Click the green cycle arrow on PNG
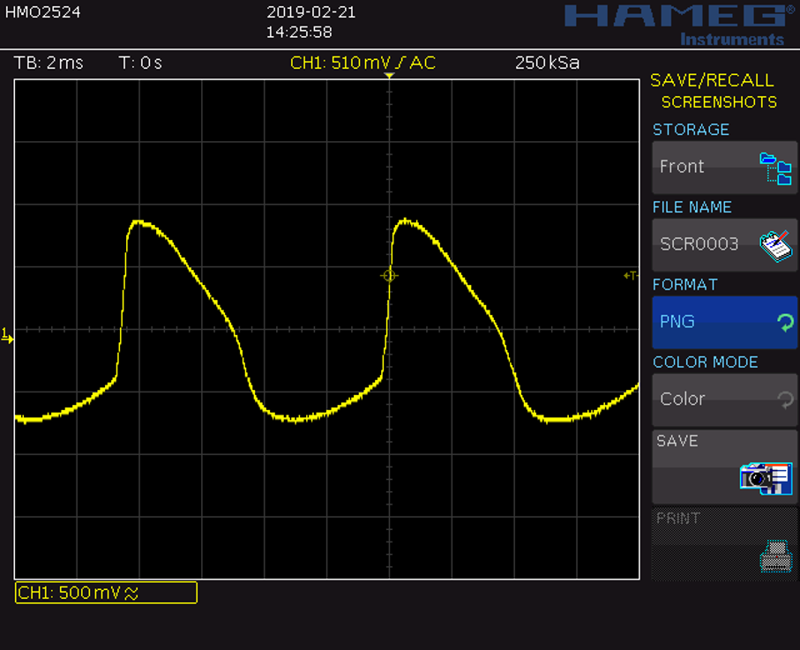The height and width of the screenshot is (650, 800). (785, 323)
